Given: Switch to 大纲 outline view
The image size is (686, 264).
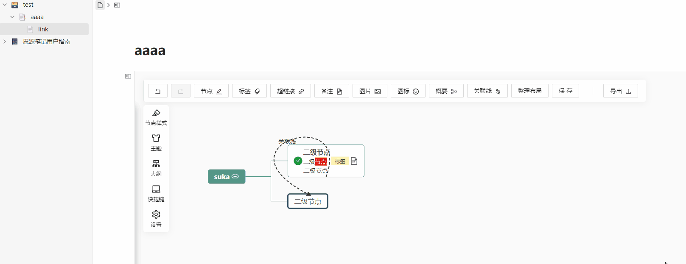Looking at the screenshot, I should coord(156,168).
